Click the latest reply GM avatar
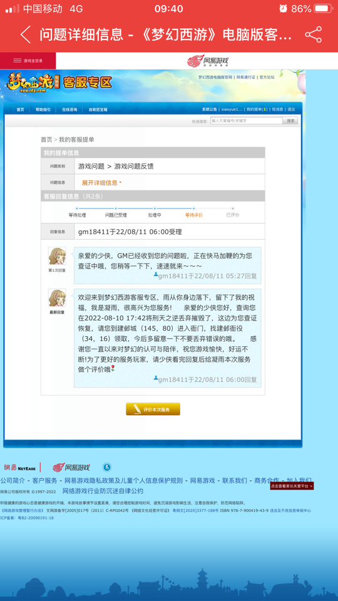338x601 pixels. 57,298
